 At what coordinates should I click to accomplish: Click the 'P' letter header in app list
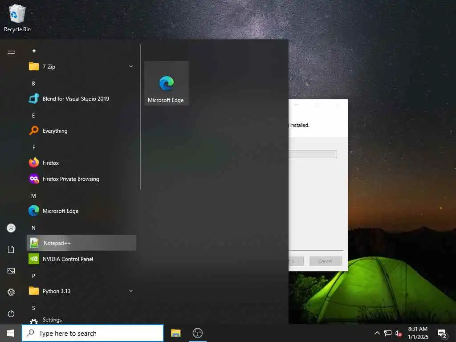(33, 276)
